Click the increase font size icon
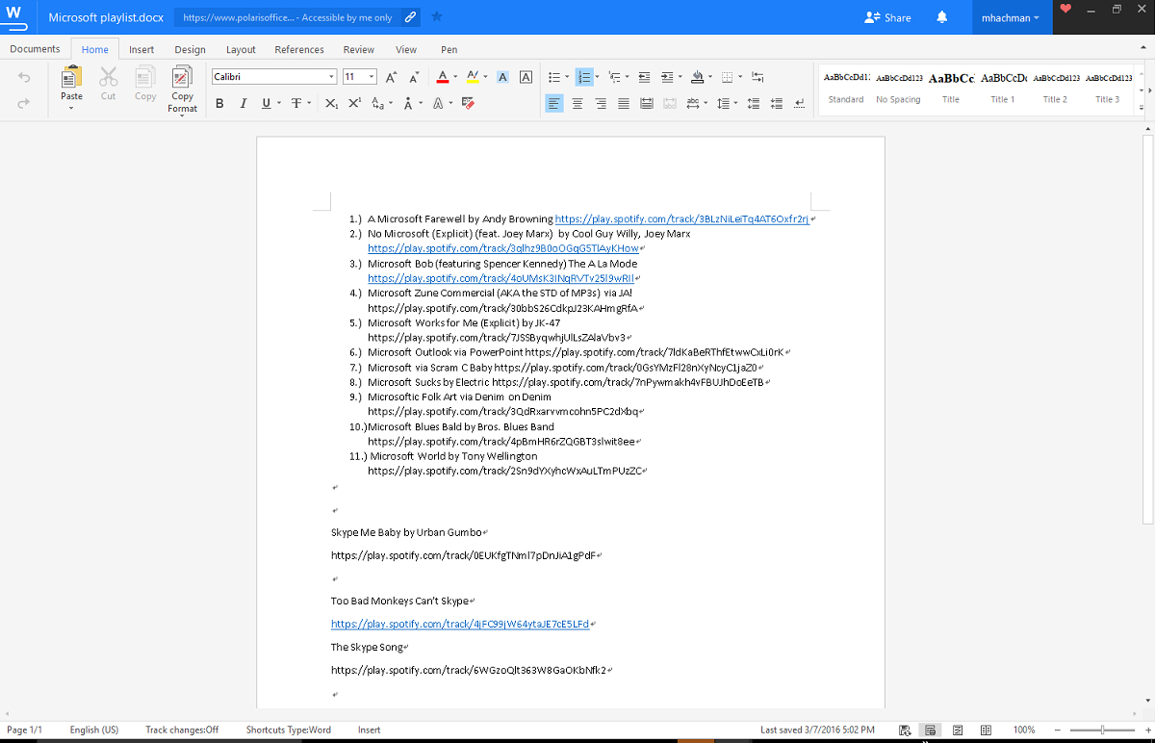The image size is (1155, 743). coord(391,77)
